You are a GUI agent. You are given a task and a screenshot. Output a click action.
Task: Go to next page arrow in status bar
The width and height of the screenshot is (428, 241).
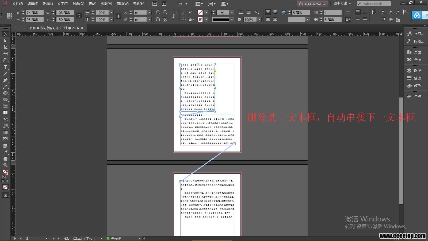click(53, 238)
